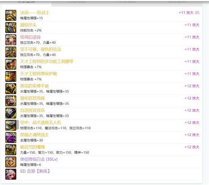Click the +11 放大 (8) label on weapon row
The image size is (209, 185).
(189, 13)
